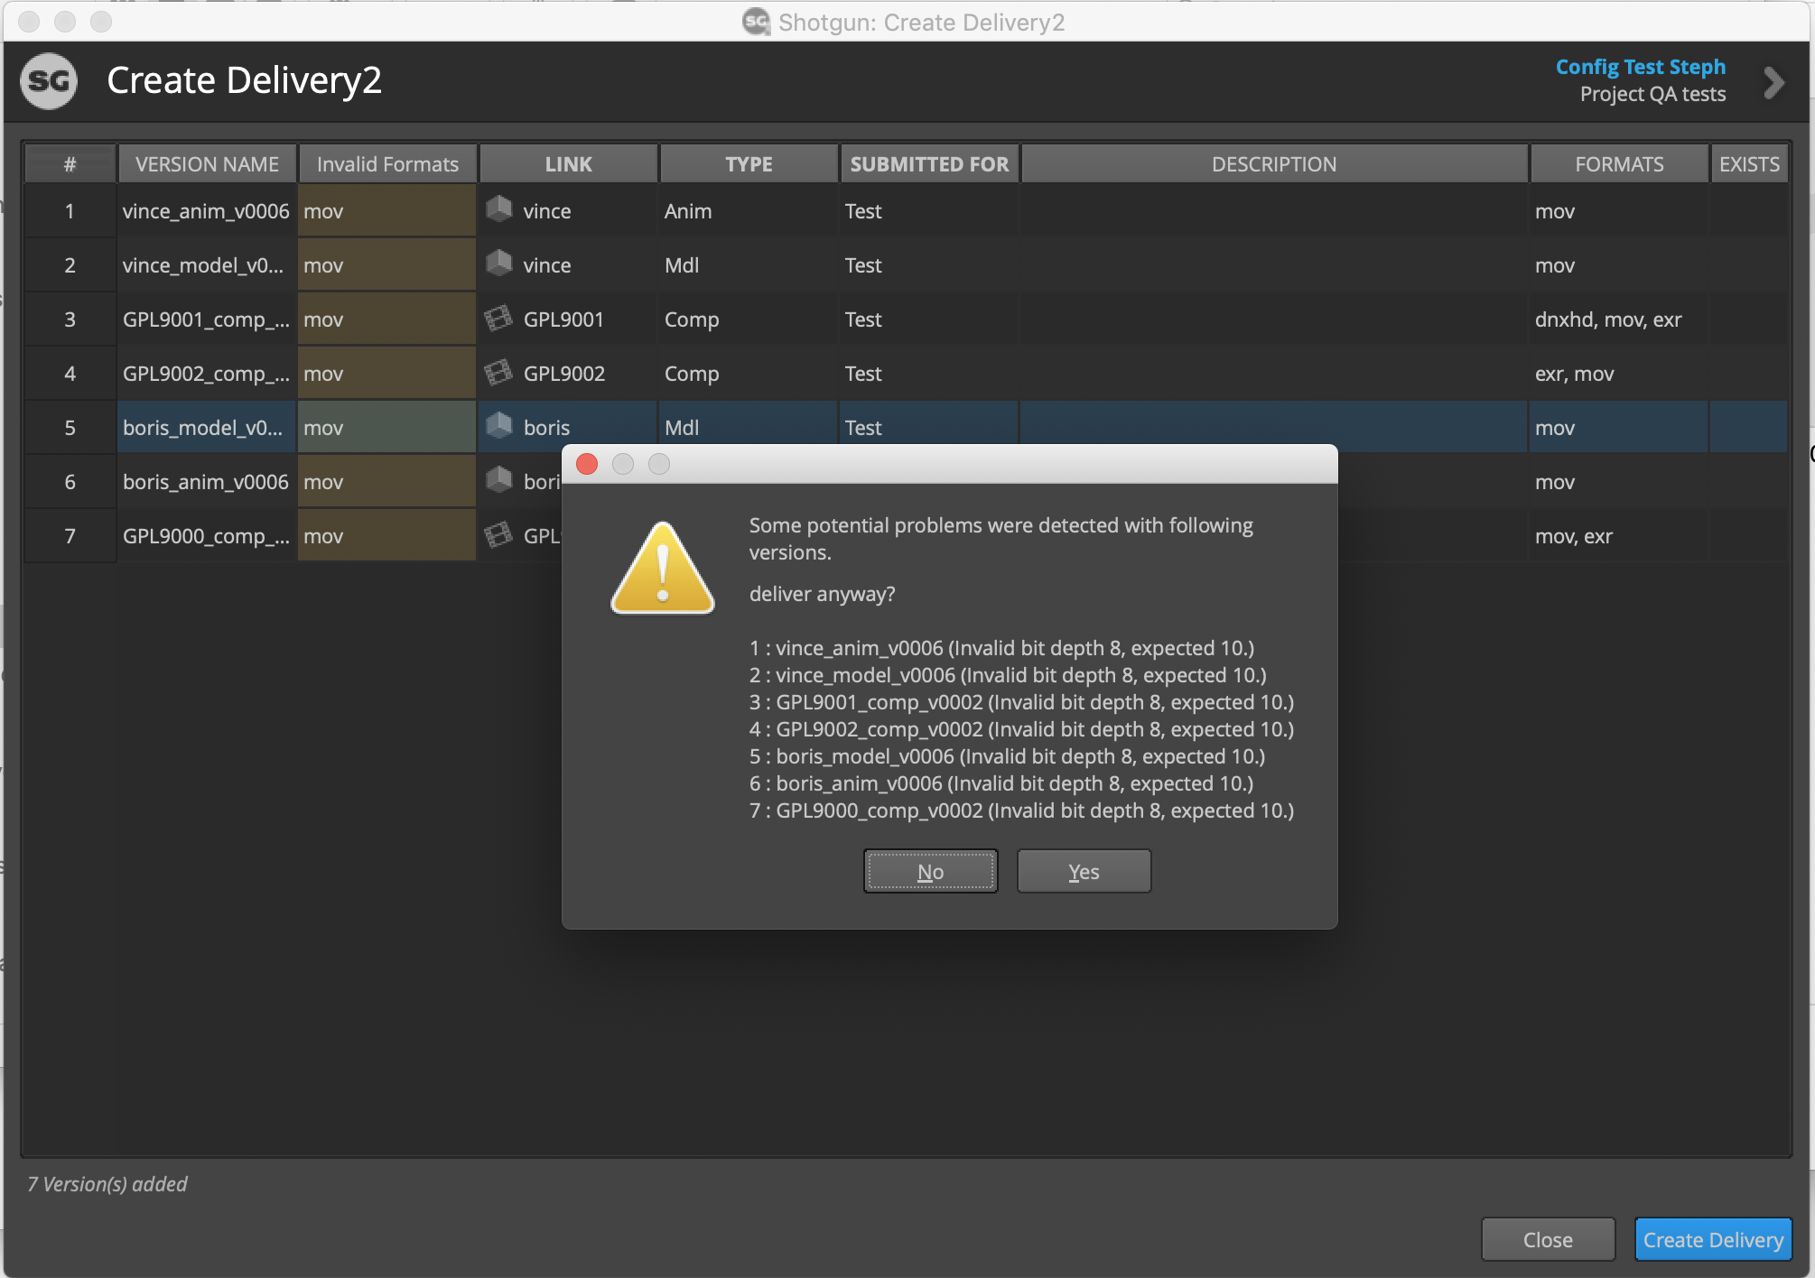The width and height of the screenshot is (1815, 1278).
Task: Click the shot clapboard icon next to GPL9001
Action: click(x=498, y=319)
